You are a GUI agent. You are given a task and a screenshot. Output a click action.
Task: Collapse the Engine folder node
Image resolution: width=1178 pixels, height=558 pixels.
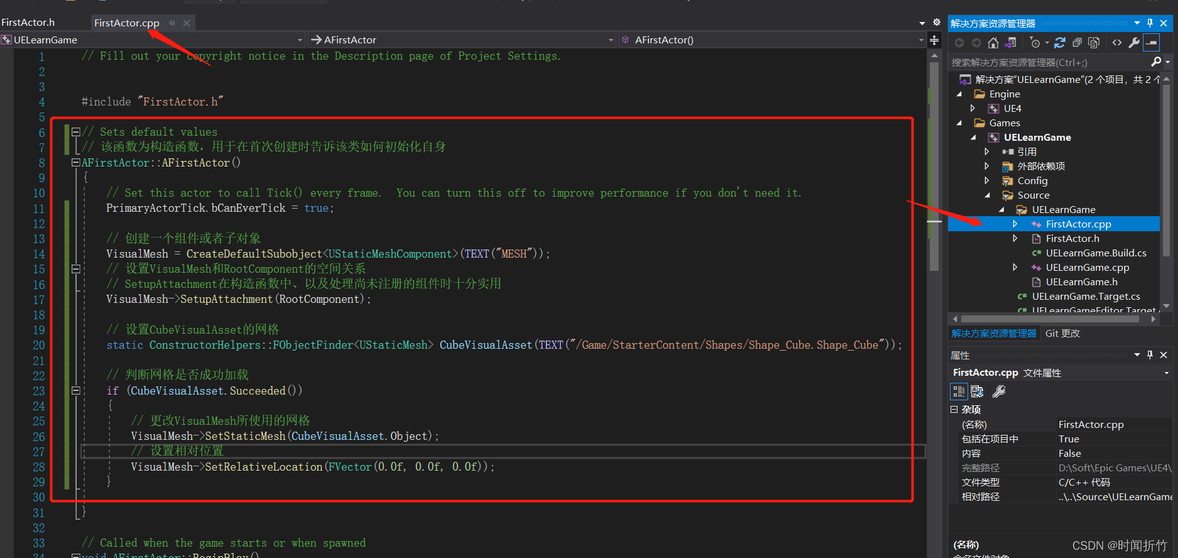point(959,94)
